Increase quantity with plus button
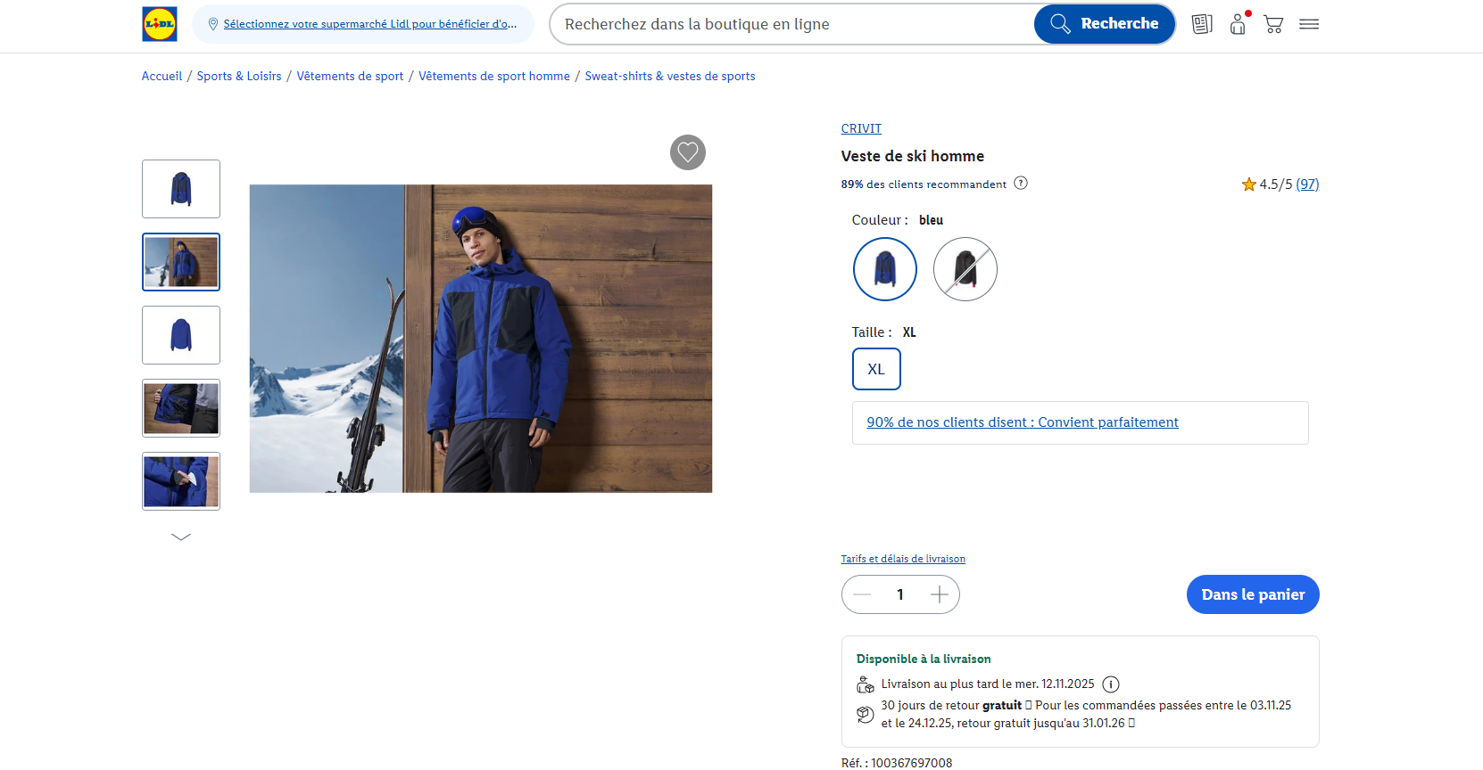This screenshot has height=770, width=1483. [940, 594]
